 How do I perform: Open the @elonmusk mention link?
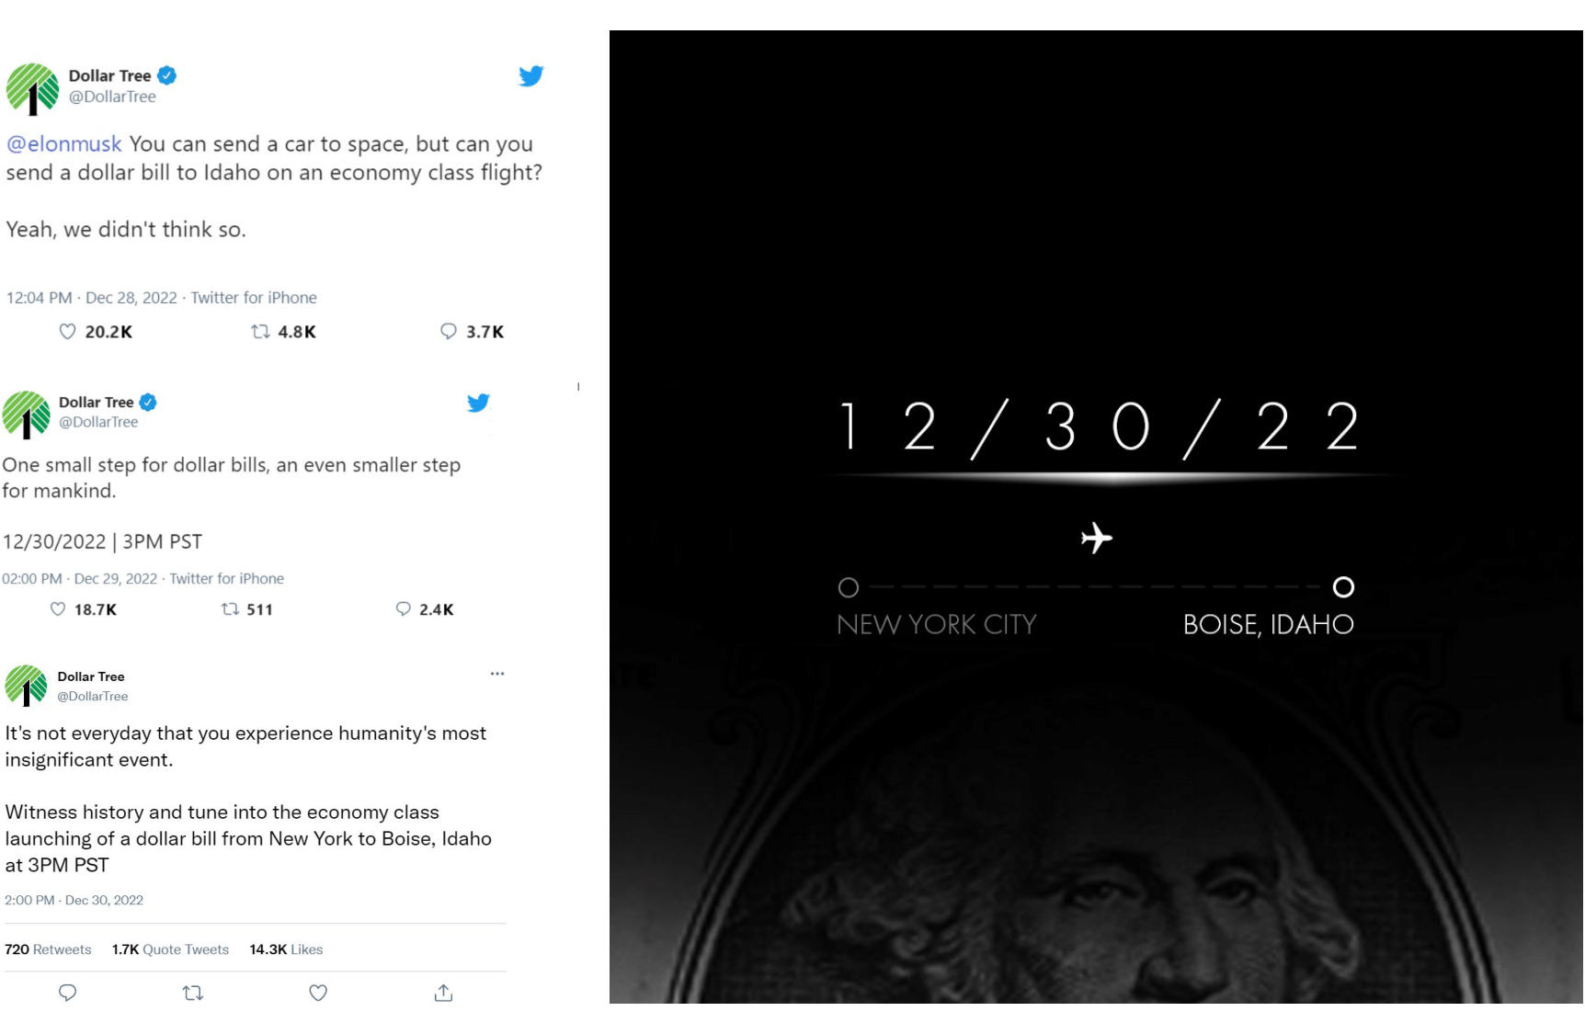click(64, 144)
